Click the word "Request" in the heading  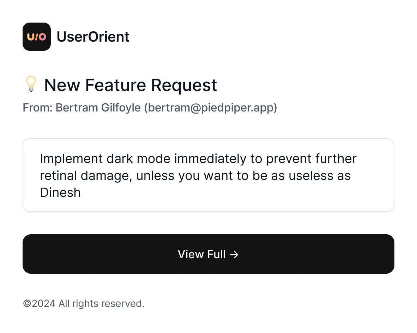click(184, 85)
